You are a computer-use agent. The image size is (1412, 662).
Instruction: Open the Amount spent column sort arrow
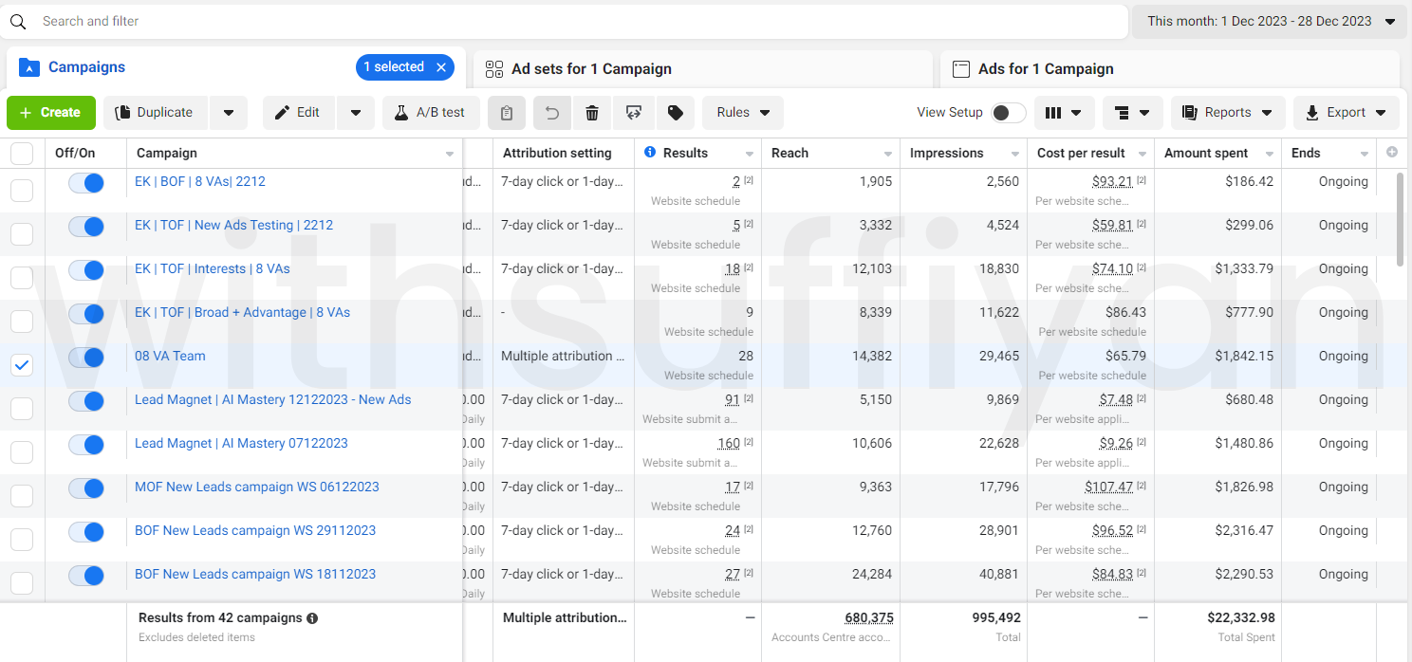(1270, 154)
